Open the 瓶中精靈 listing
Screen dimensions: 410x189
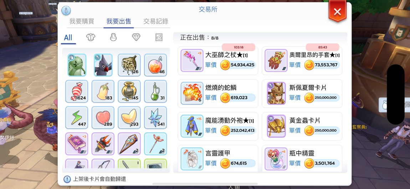302,159
